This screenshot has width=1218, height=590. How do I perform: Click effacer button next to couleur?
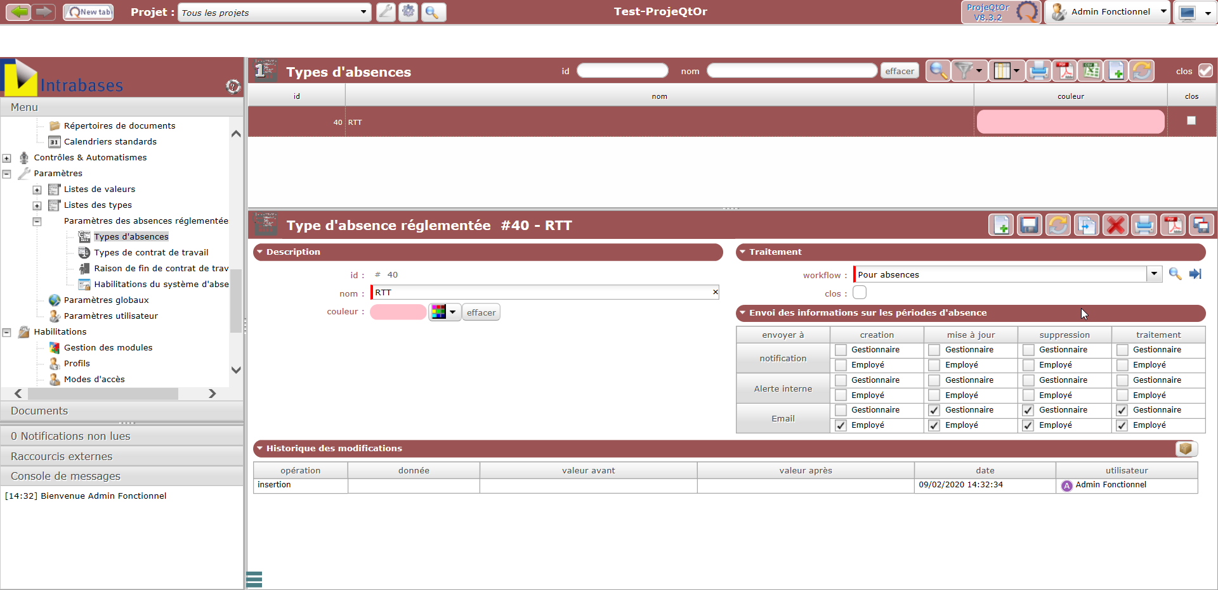tap(481, 312)
